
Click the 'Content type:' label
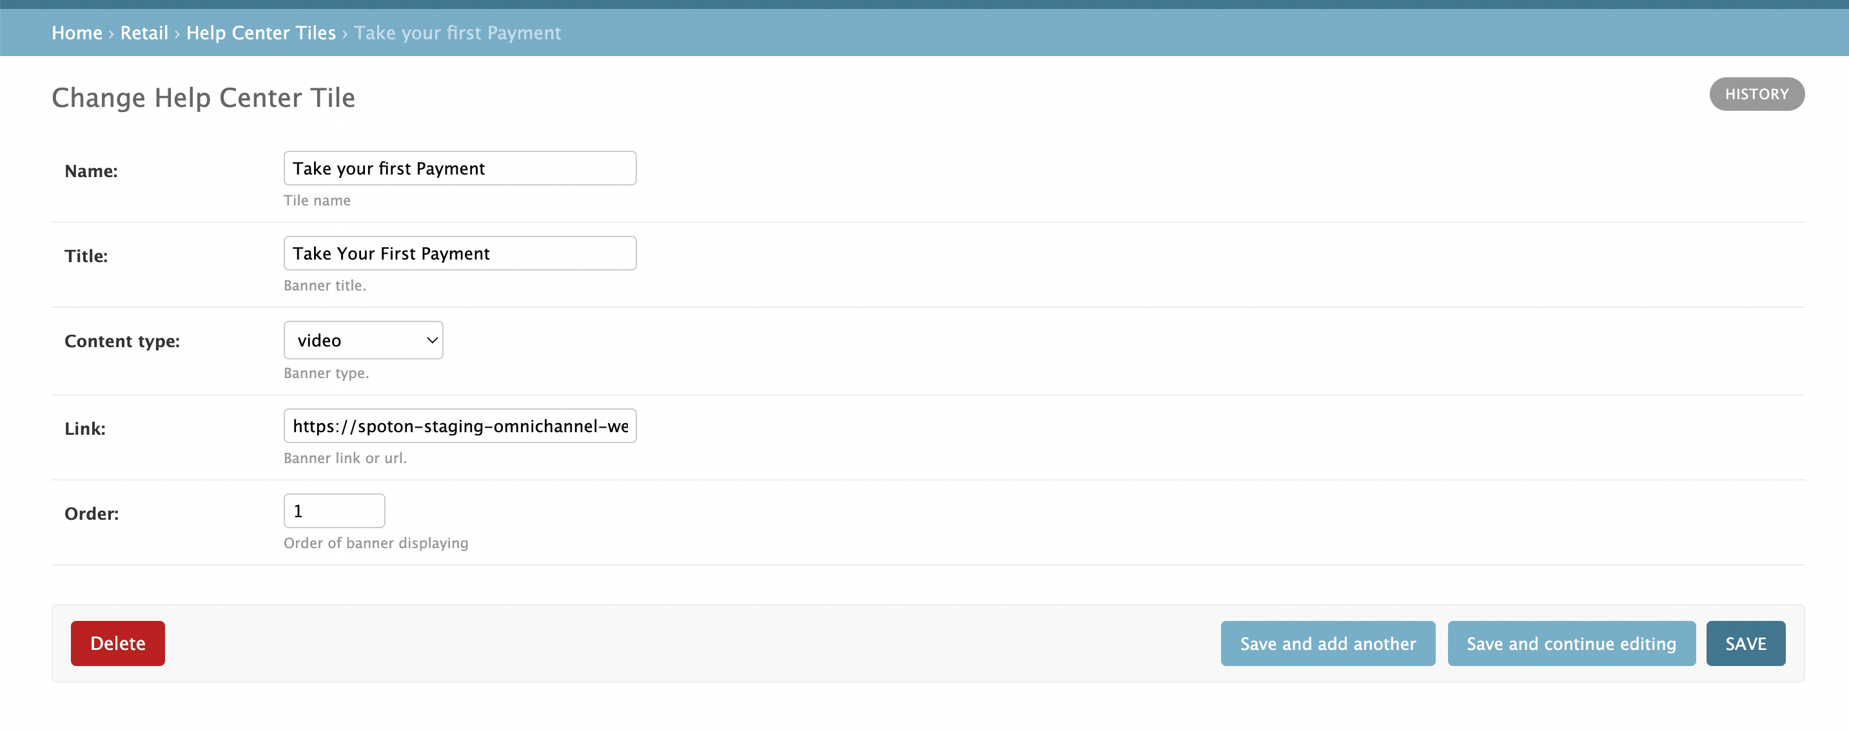(122, 341)
